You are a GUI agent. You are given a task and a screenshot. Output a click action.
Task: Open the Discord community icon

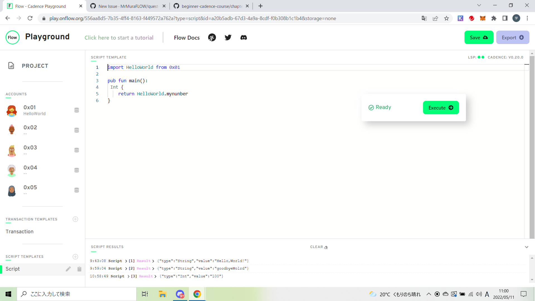tap(244, 37)
